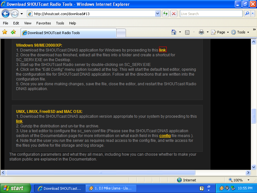Click inside the Live Search field
The height and width of the screenshot is (193, 257).
(211, 14)
